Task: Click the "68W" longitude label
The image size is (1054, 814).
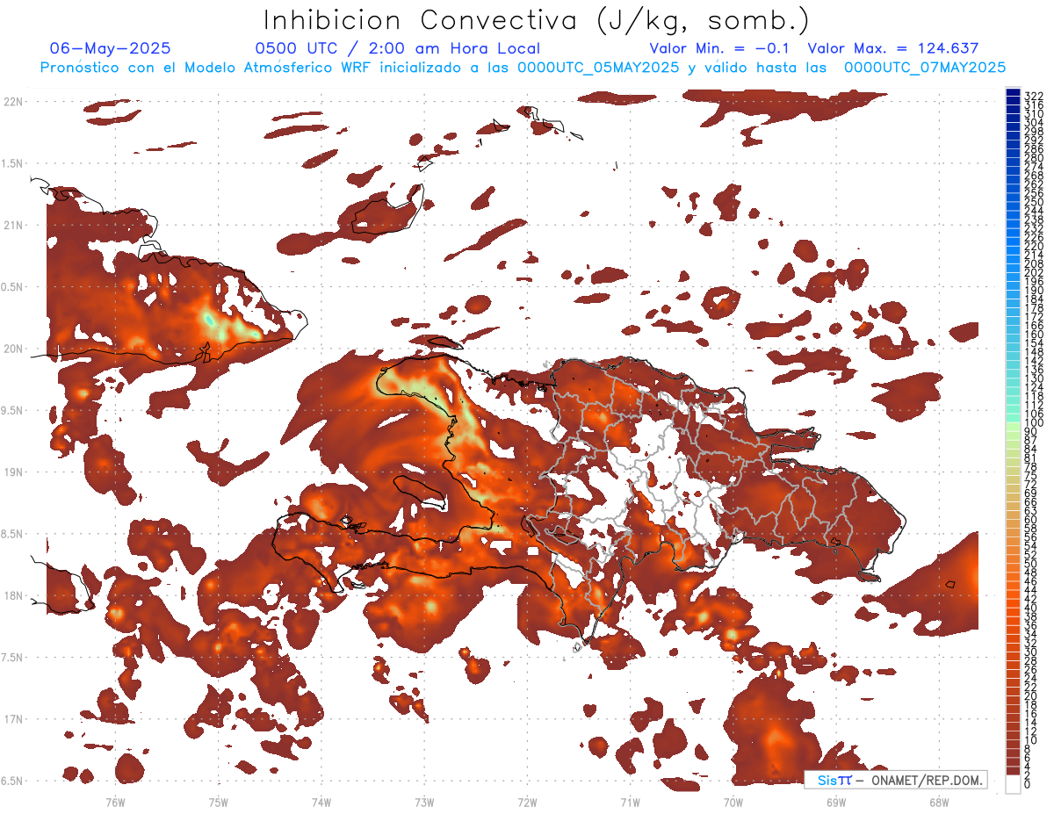Action: point(939,802)
